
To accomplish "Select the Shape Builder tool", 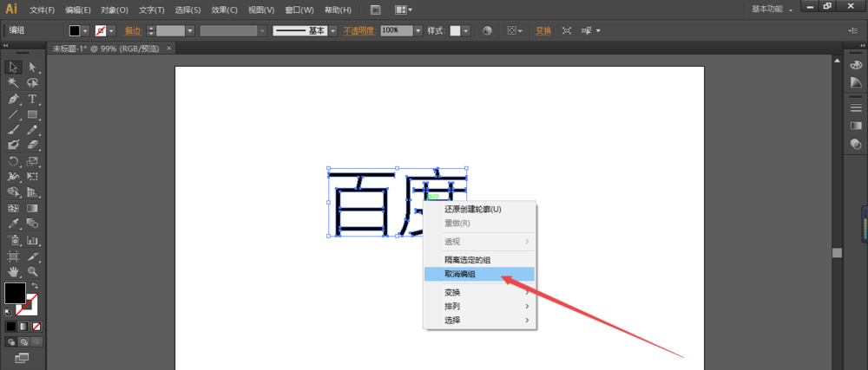I will [13, 192].
